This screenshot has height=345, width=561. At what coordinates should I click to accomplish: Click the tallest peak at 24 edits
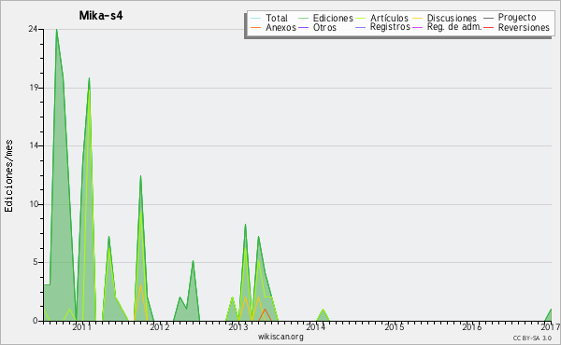[56, 30]
